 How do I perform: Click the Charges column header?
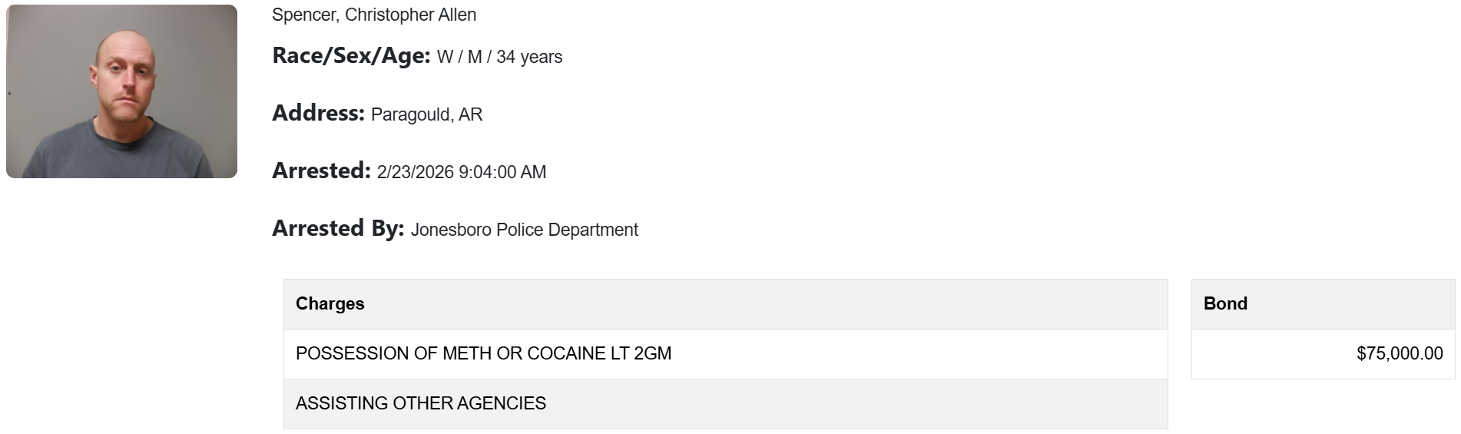(x=330, y=303)
